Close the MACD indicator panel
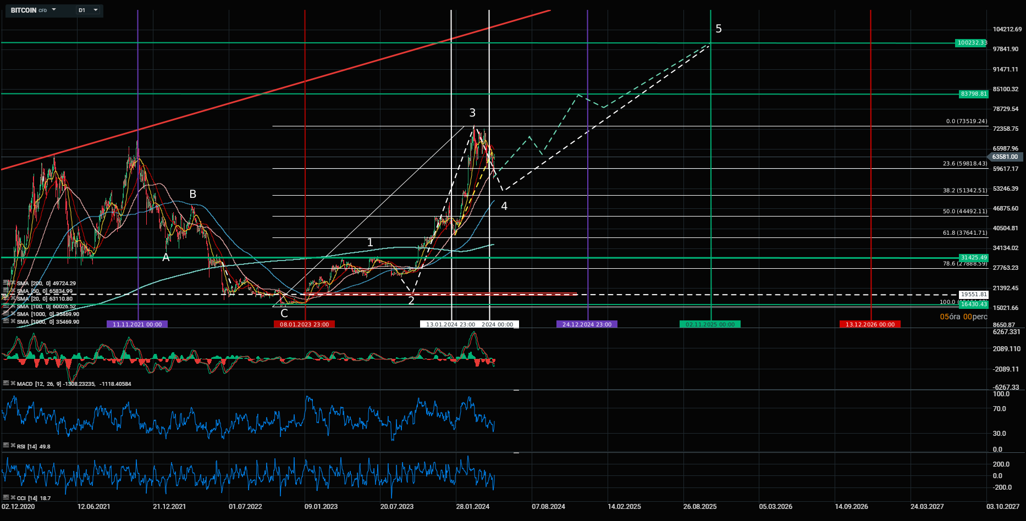1026x521 pixels. pyautogui.click(x=12, y=383)
